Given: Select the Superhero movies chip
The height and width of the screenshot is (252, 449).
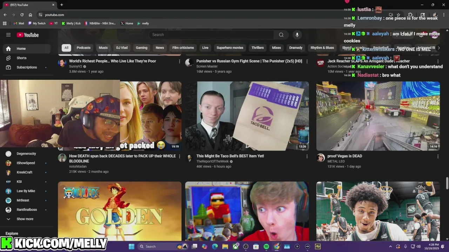Looking at the screenshot, I should click(230, 48).
